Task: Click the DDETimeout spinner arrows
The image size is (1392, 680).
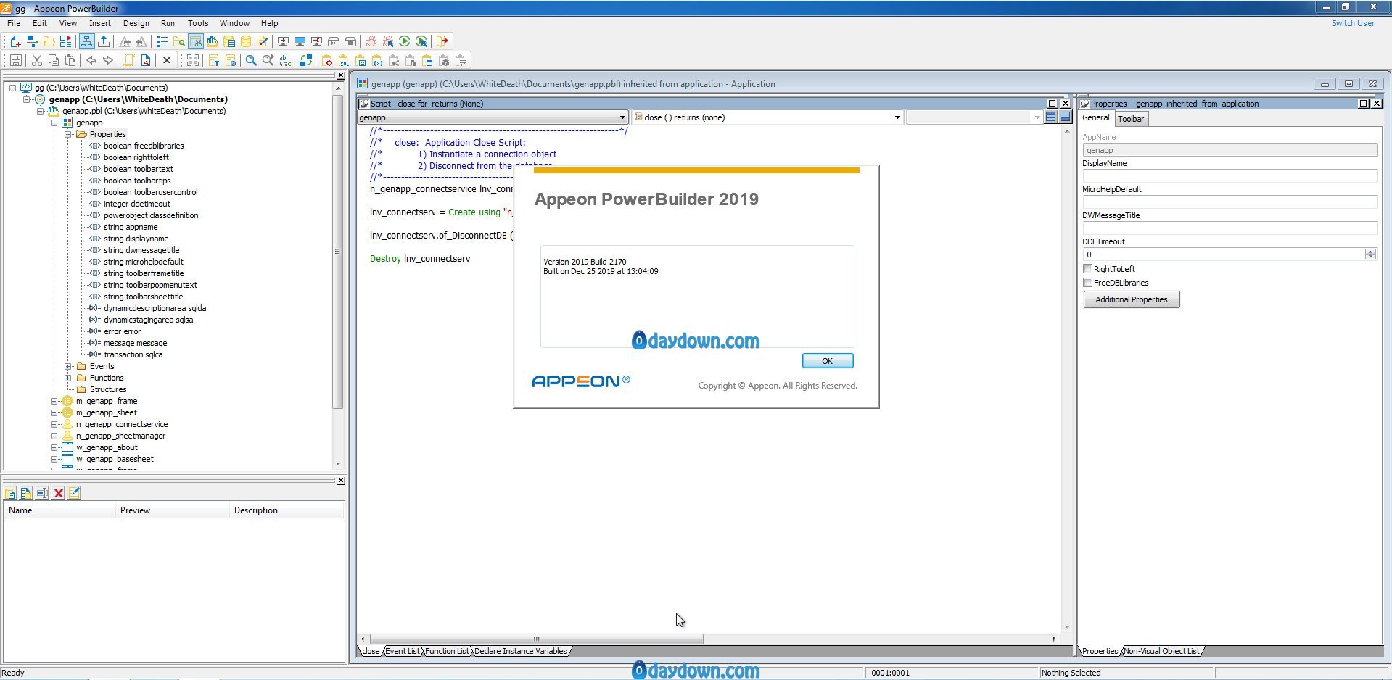Action: pos(1370,254)
